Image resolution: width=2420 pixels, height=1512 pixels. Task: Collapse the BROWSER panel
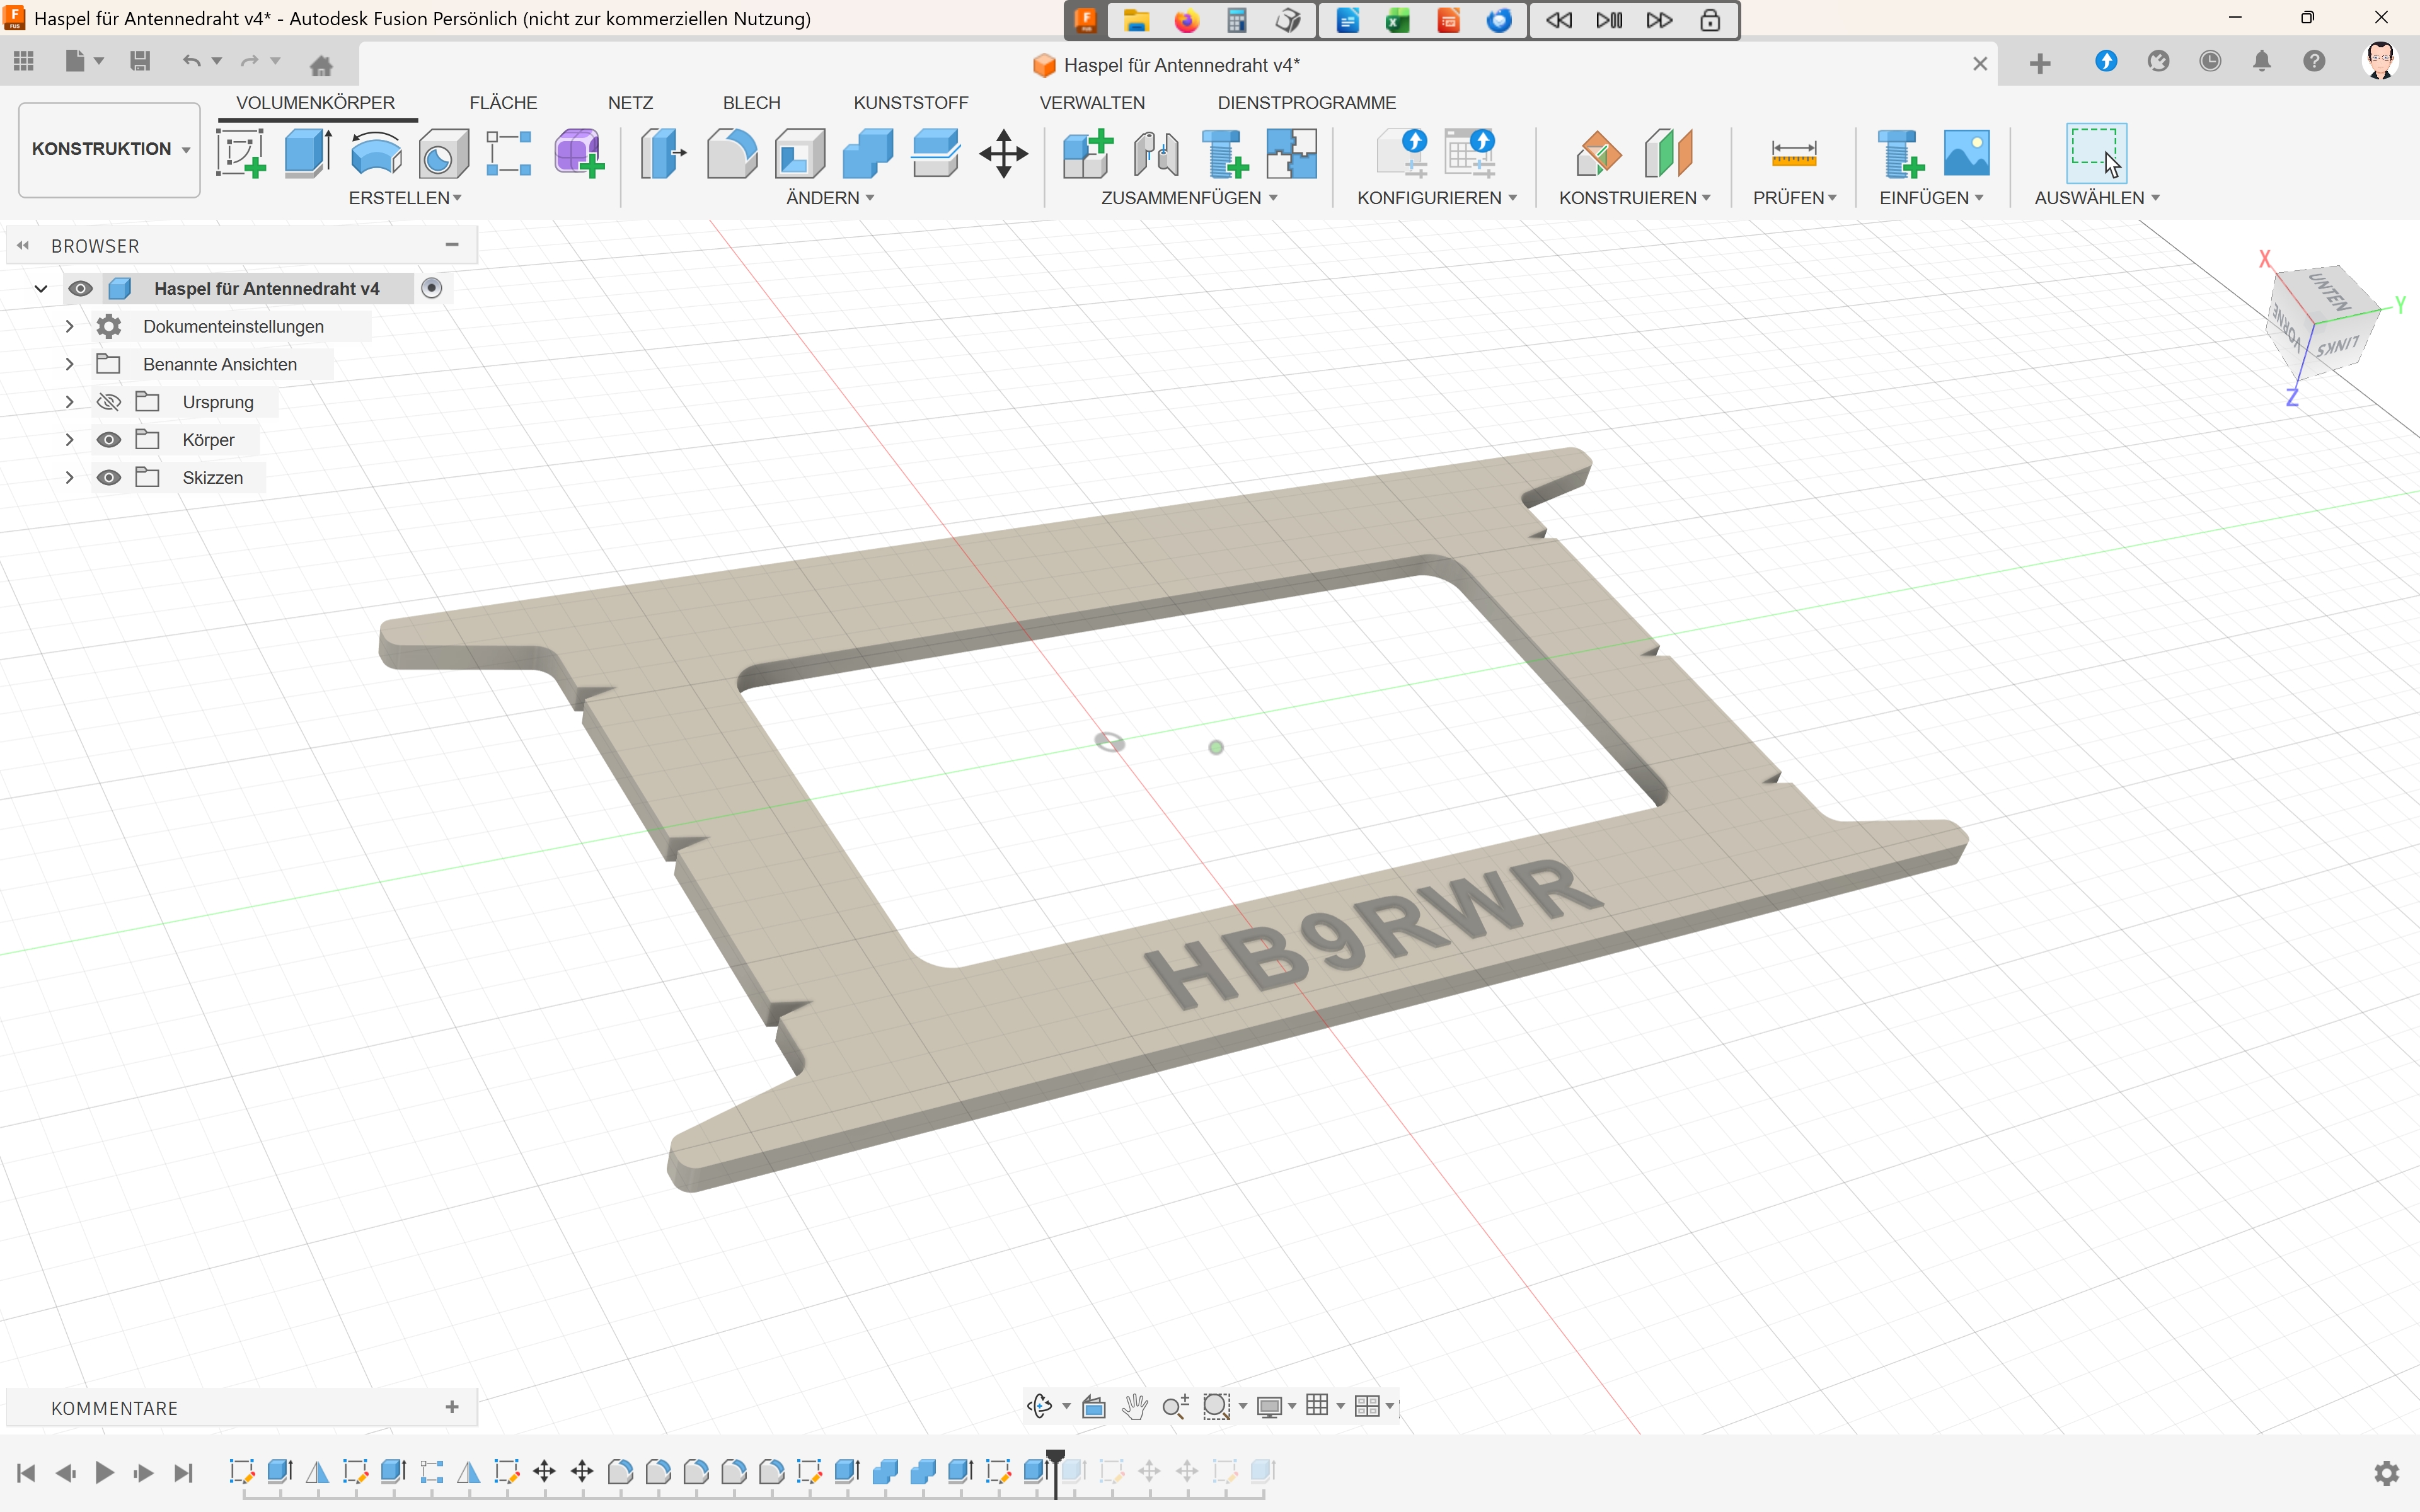22,245
